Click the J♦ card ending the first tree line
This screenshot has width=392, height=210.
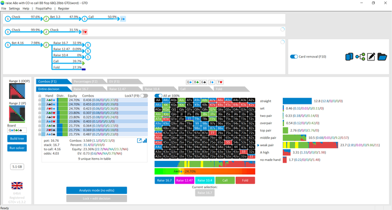tap(123, 19)
